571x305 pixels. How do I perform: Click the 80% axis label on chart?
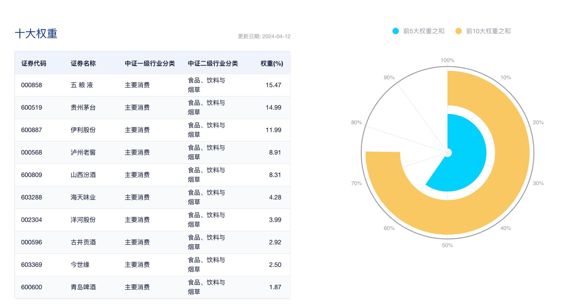click(x=356, y=122)
